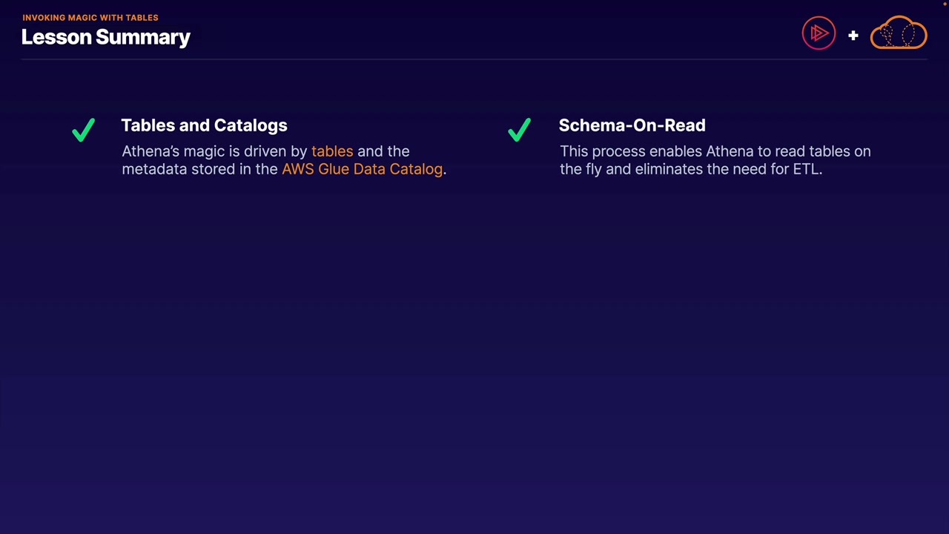
Task: Click the small orange dot in top-right corner
Action: coord(945,3)
